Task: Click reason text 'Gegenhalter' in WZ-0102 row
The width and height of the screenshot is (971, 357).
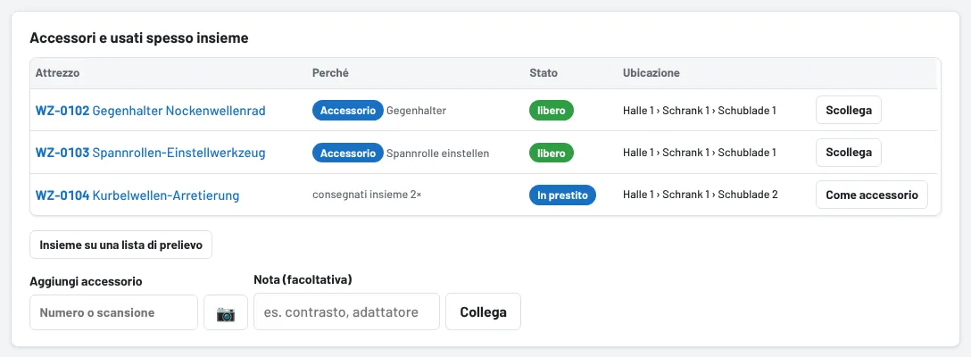Action: [416, 111]
